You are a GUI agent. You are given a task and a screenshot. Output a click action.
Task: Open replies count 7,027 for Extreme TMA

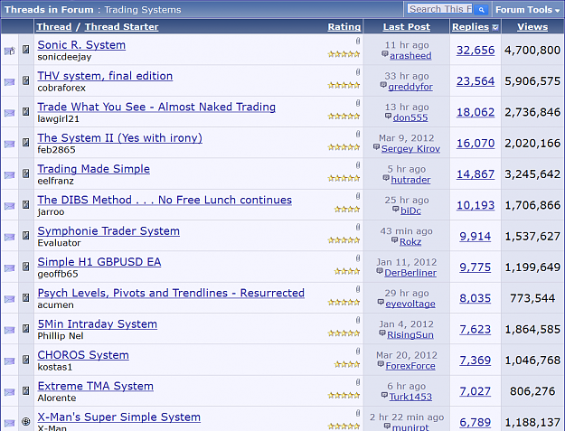475,391
